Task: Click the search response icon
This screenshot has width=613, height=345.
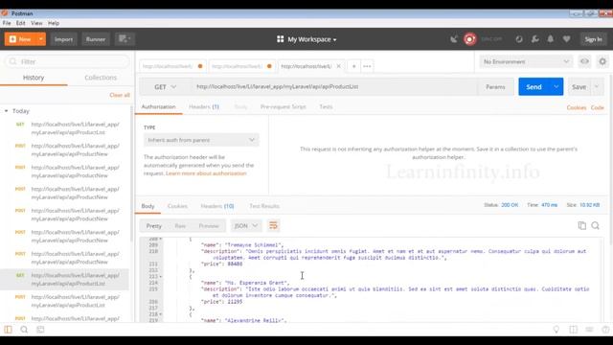Action: coord(596,226)
